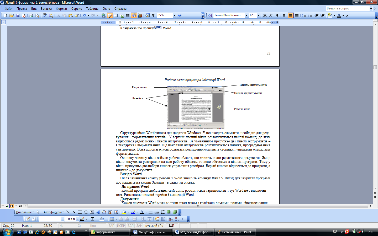Toggle bold (Ж) formatting
378x236 pixels.
[265, 15]
